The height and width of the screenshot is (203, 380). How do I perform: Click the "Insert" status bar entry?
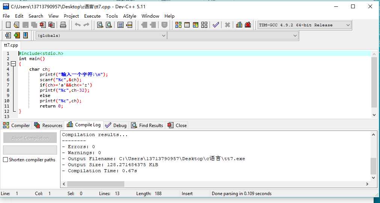(187, 194)
